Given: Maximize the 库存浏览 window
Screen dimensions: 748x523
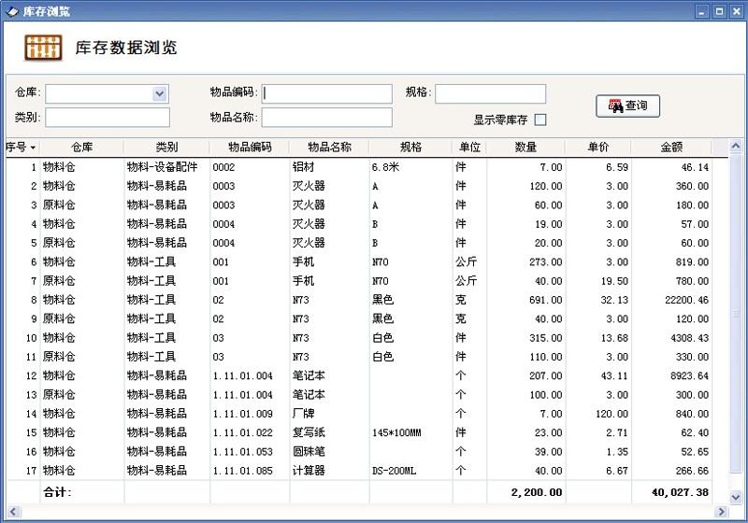Looking at the screenshot, I should (x=719, y=11).
